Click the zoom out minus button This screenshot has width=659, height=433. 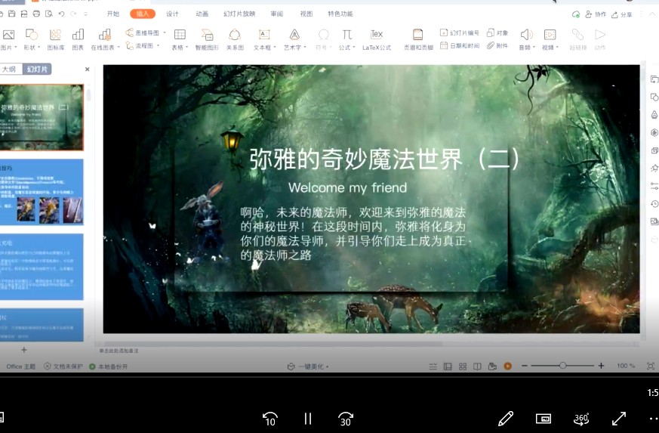pyautogui.click(x=525, y=366)
